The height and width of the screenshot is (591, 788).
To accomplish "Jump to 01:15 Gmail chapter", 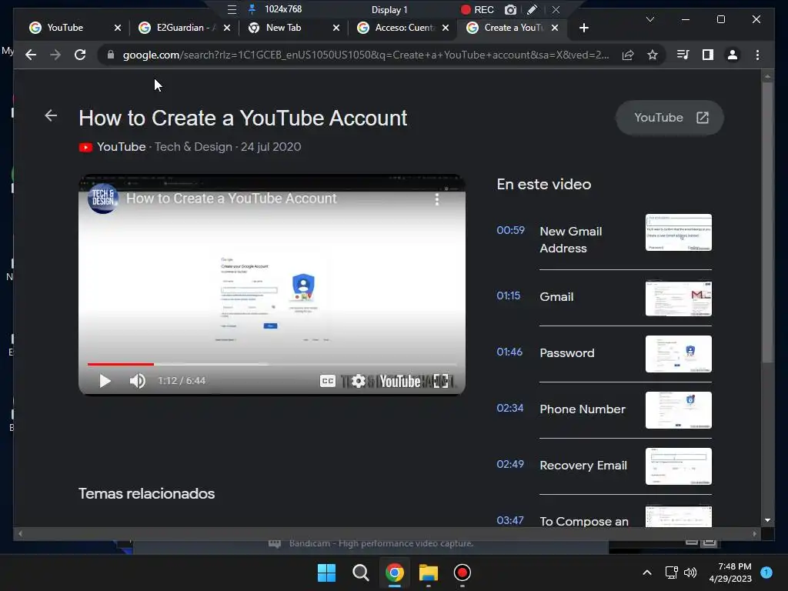I will 604,296.
